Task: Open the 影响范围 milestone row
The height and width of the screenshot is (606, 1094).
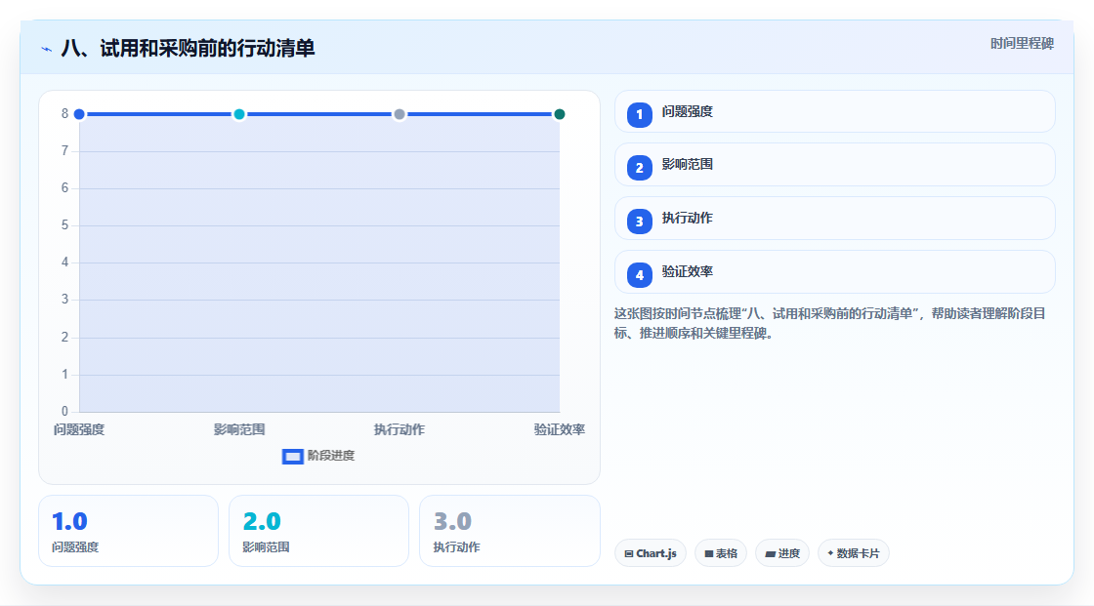Action: [x=834, y=165]
